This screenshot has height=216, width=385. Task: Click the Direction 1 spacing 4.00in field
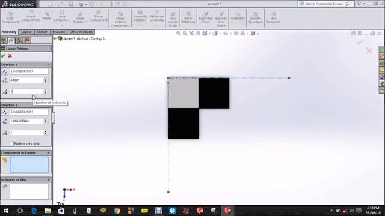tap(26, 80)
